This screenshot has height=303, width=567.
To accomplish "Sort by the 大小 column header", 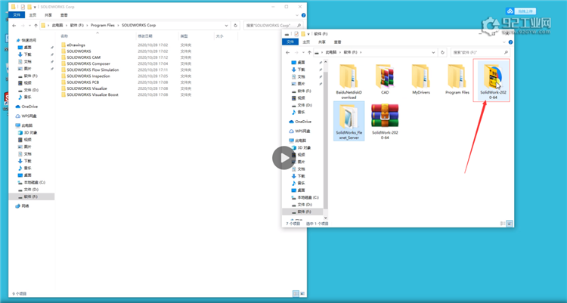I will [x=219, y=36].
